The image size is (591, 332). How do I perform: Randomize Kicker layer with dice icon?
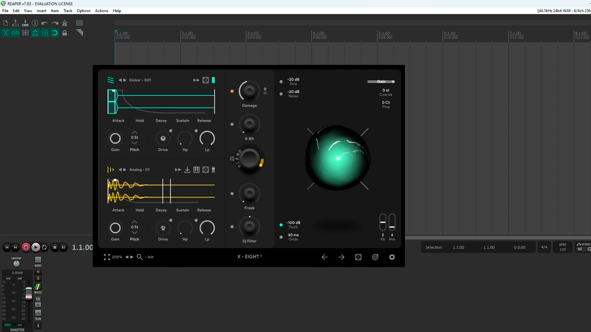tap(206, 80)
